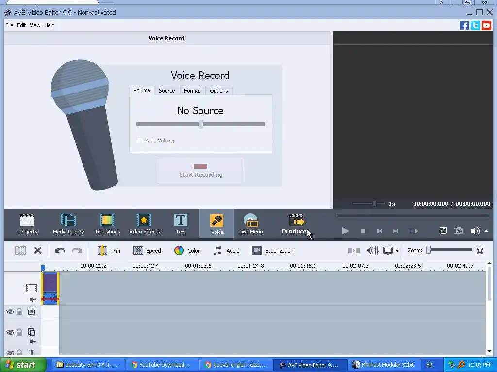Open the audio mixer icon
The height and width of the screenshot is (372, 497).
(x=373, y=250)
